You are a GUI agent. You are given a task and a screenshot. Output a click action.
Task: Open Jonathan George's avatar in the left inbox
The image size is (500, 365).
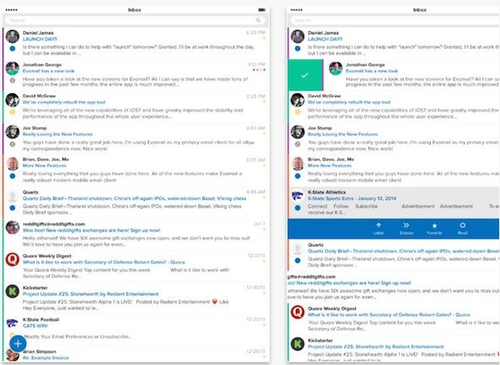click(13, 68)
